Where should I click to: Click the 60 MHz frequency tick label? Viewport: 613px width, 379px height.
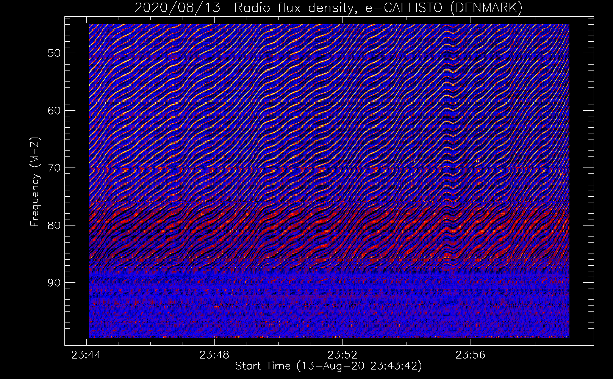point(54,111)
